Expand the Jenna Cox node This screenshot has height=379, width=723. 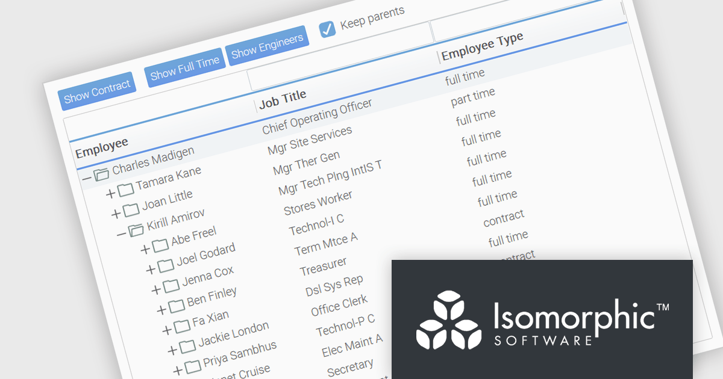tap(156, 289)
